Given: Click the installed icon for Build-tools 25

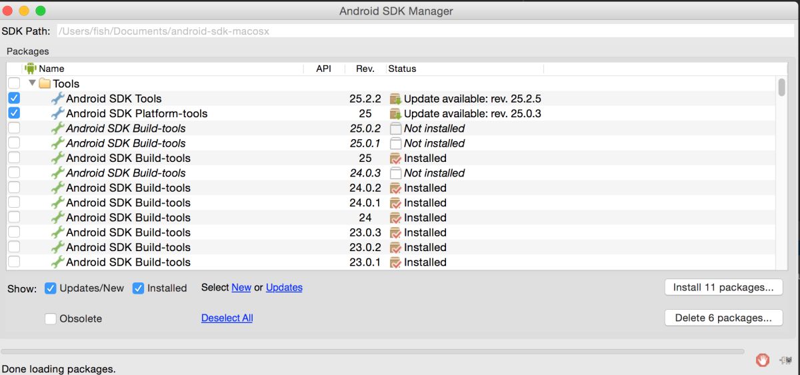Looking at the screenshot, I should pos(395,159).
